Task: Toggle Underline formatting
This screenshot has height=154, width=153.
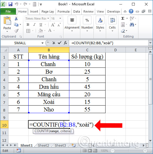Action: (x=41, y=25)
